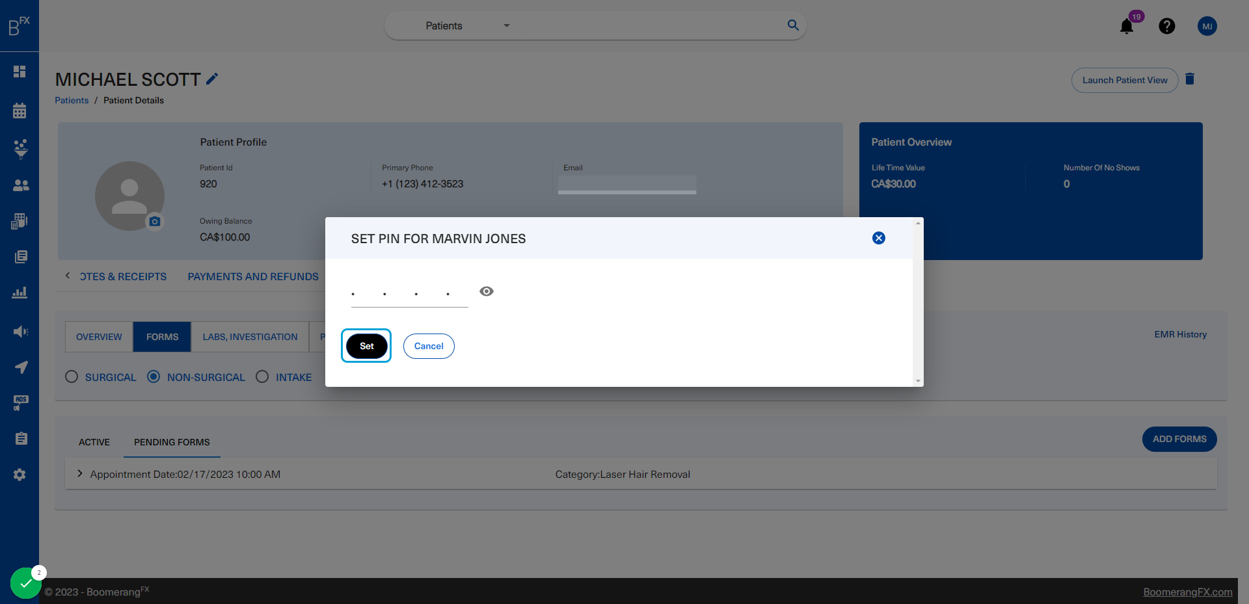
Task: Click the notifications bell icon
Action: (x=1127, y=26)
